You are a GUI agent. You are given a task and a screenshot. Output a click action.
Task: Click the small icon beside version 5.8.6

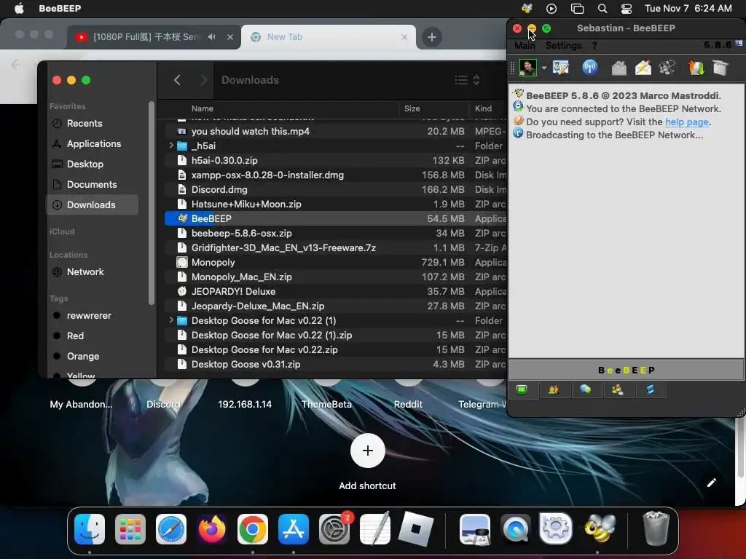point(739,43)
